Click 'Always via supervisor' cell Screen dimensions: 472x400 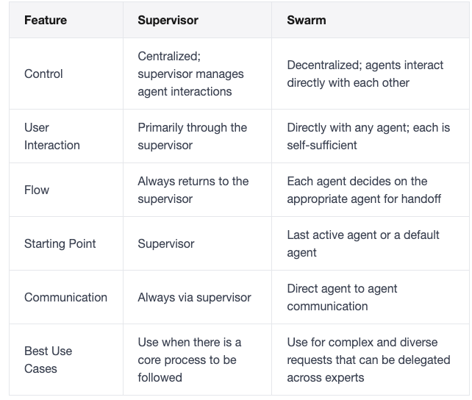pyautogui.click(x=194, y=297)
